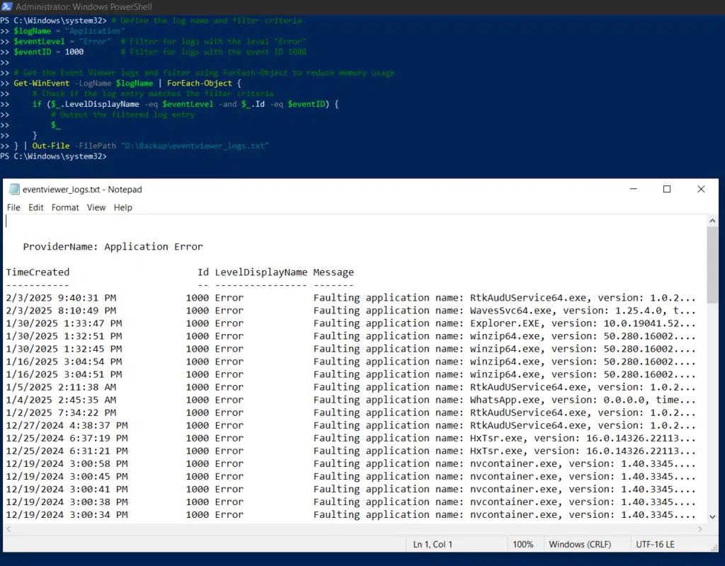
Task: Maximize the Notepad window
Action: click(x=667, y=189)
